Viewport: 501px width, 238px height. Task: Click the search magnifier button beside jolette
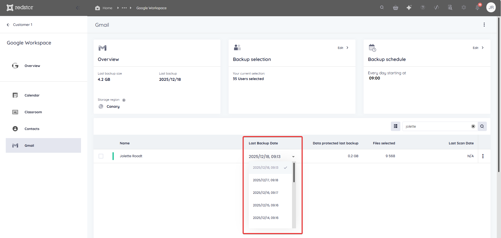pyautogui.click(x=482, y=126)
